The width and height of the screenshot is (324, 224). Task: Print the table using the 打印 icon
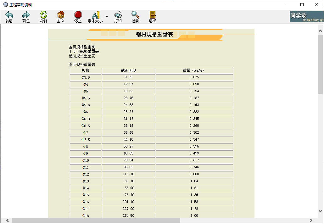118,16
